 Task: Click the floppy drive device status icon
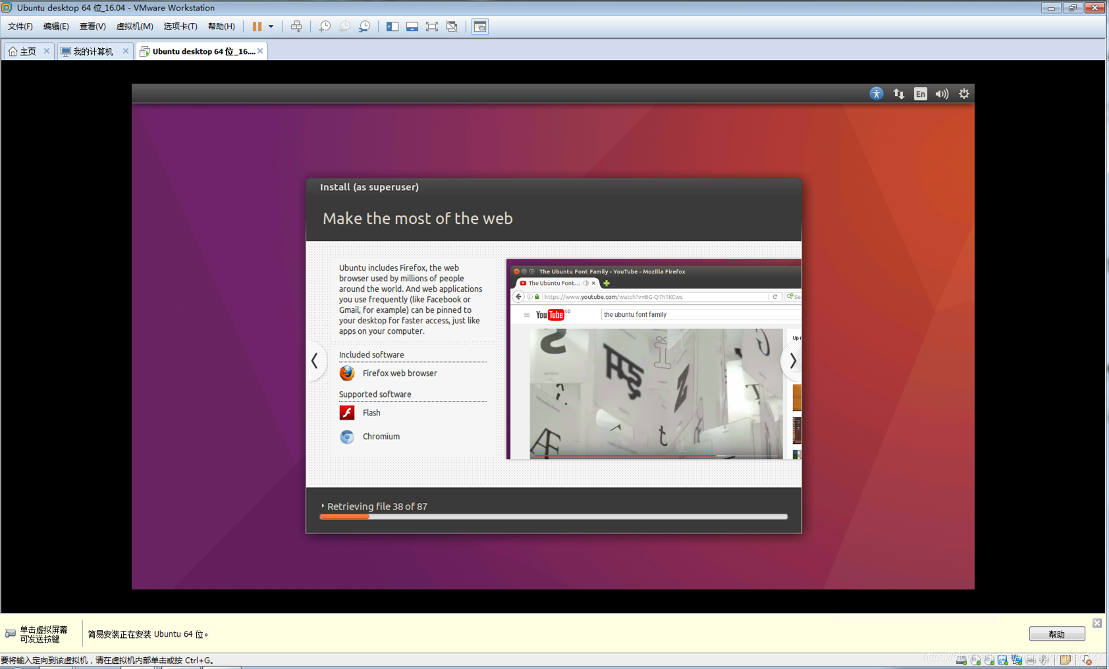coord(1003,659)
